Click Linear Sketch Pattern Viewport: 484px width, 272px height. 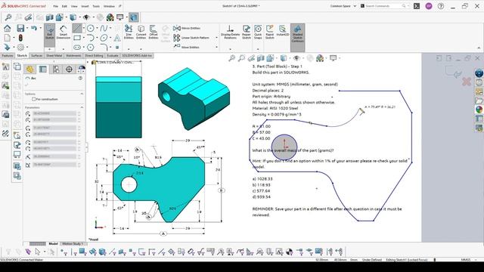(191, 38)
